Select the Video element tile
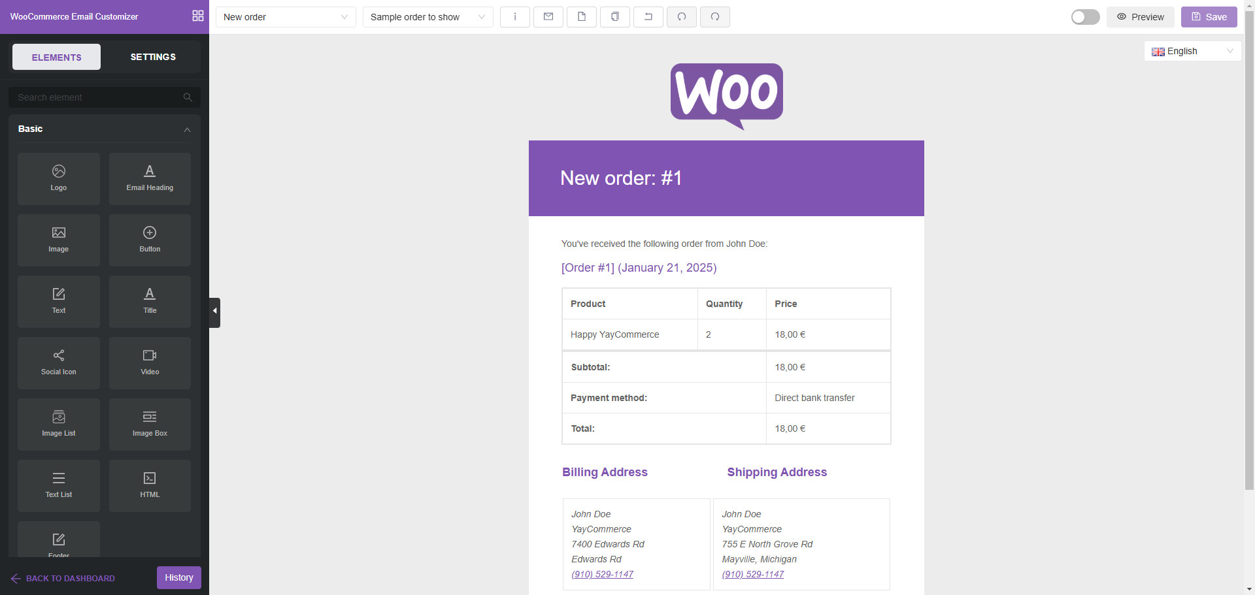 pos(150,362)
